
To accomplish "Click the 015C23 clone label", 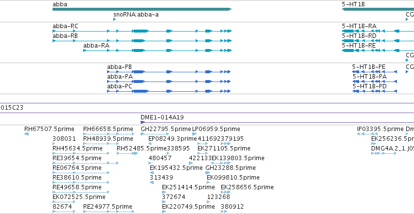I will (12, 108).
